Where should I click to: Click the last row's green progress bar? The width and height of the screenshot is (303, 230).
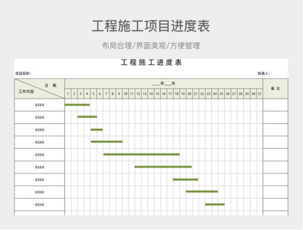click(215, 205)
